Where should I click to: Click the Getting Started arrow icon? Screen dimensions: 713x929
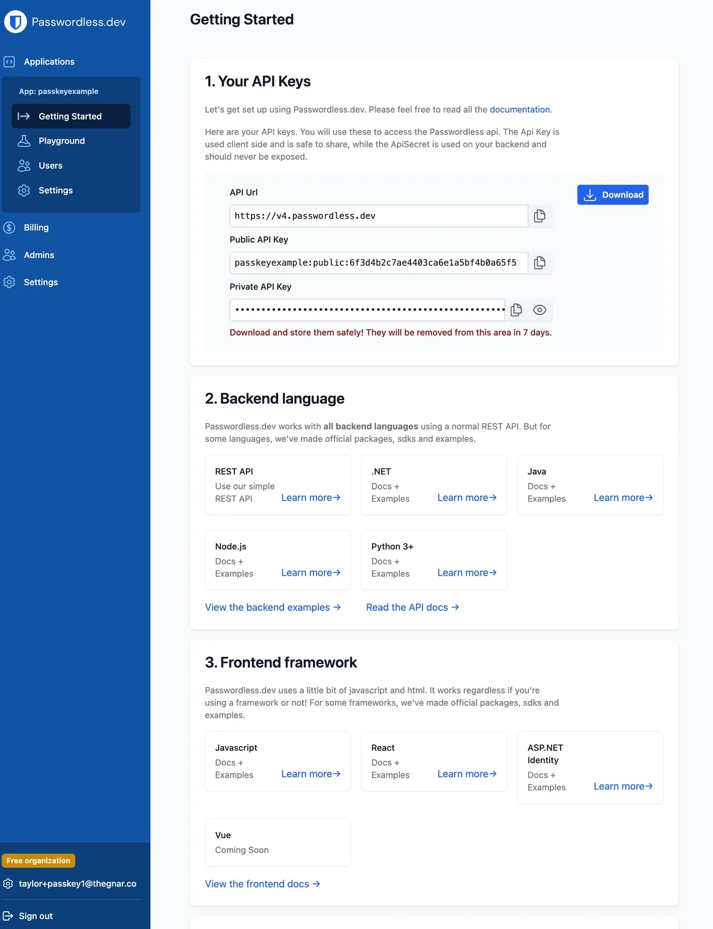coord(24,116)
